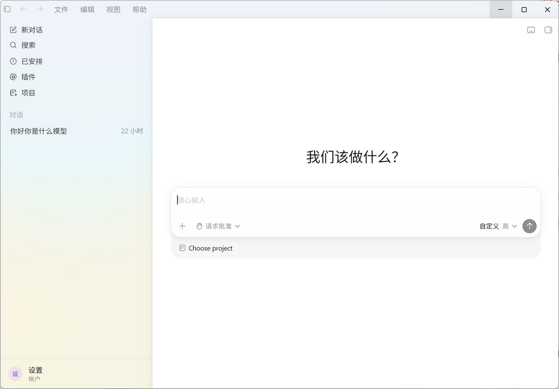The height and width of the screenshot is (389, 559).
Task: Expand the 请求批准 permission dropdown
Action: [x=218, y=226]
